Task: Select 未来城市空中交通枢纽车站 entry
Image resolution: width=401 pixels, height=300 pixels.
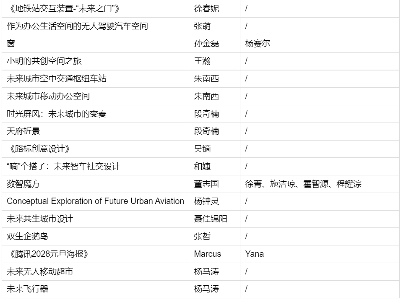Action: [95, 79]
